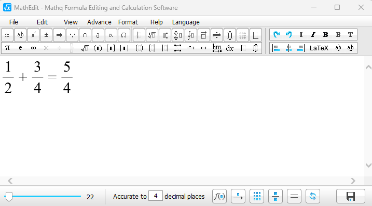Toggle upright italic I style
Screen dimensions: 372x206
(301, 35)
